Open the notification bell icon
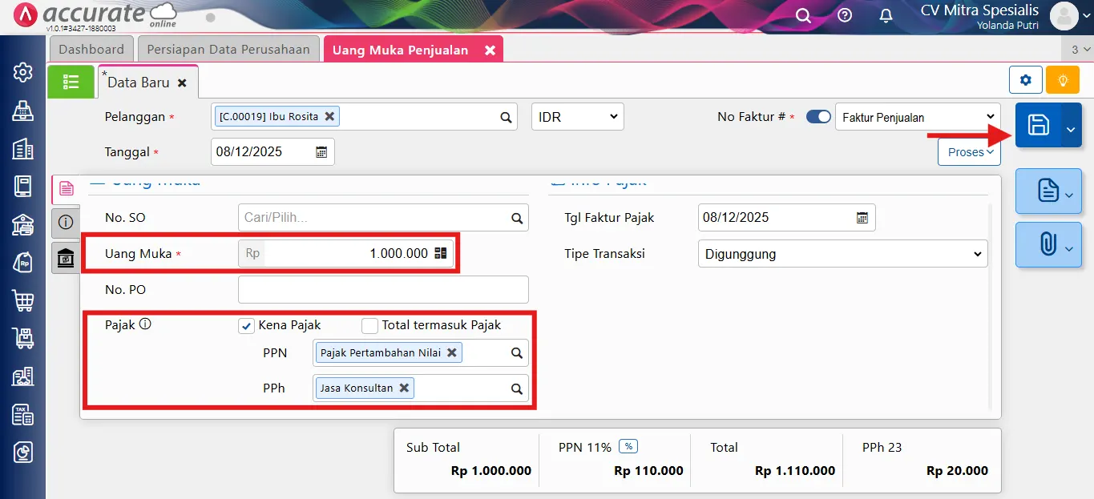 [886, 16]
